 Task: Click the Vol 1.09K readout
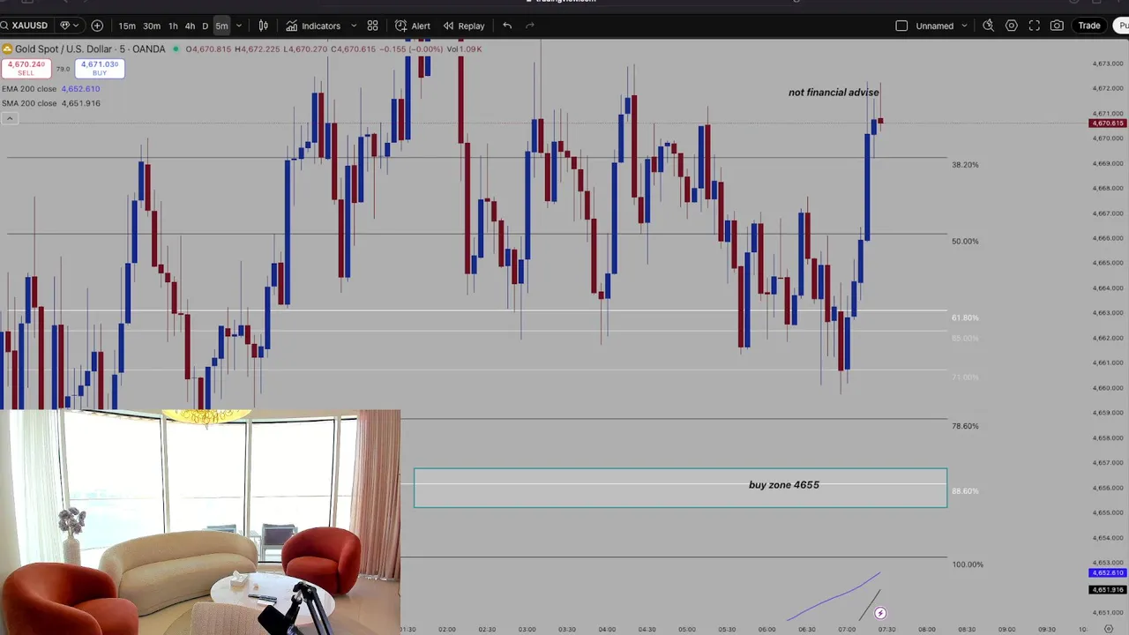(464, 49)
